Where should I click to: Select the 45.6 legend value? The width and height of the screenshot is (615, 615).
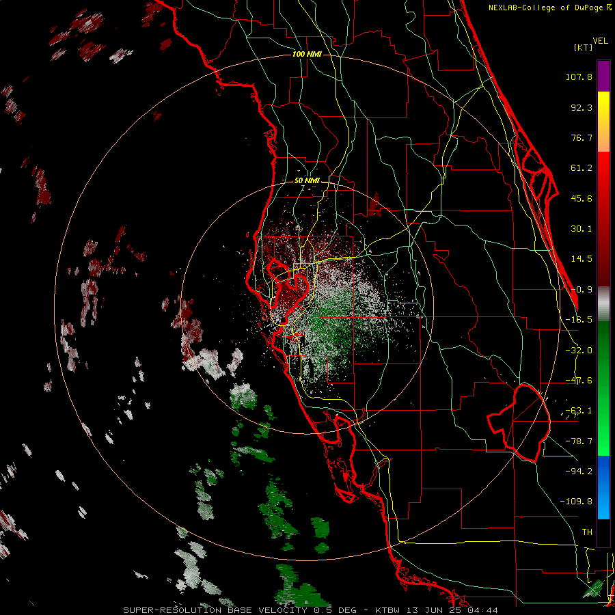coord(582,198)
